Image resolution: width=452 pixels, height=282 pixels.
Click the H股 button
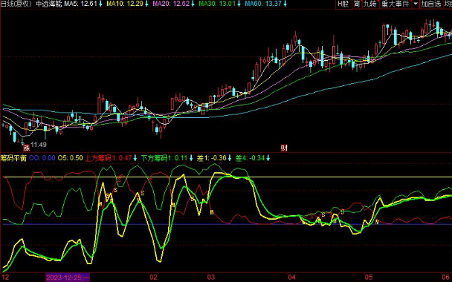[x=343, y=4]
